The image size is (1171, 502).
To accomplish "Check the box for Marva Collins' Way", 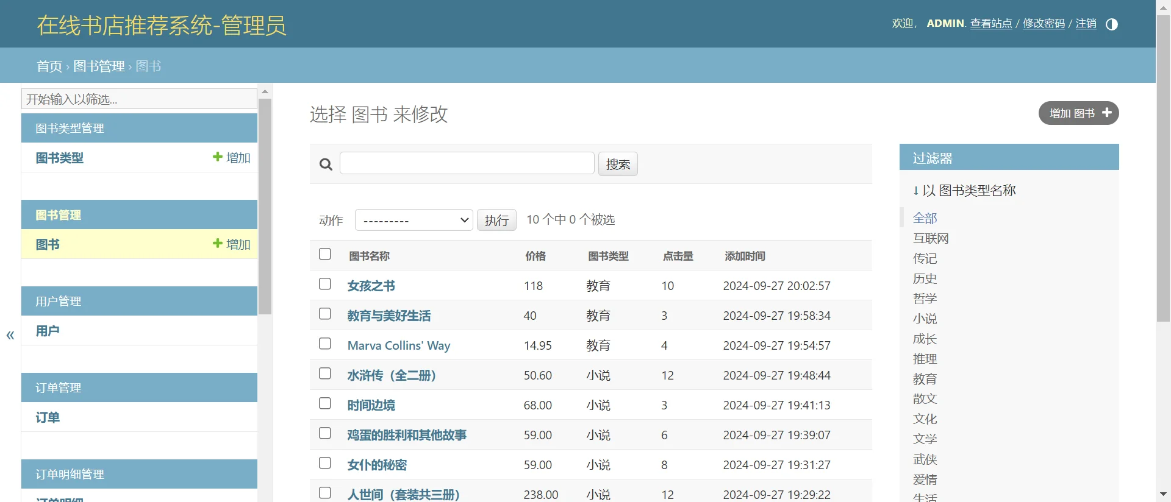I will pos(325,344).
